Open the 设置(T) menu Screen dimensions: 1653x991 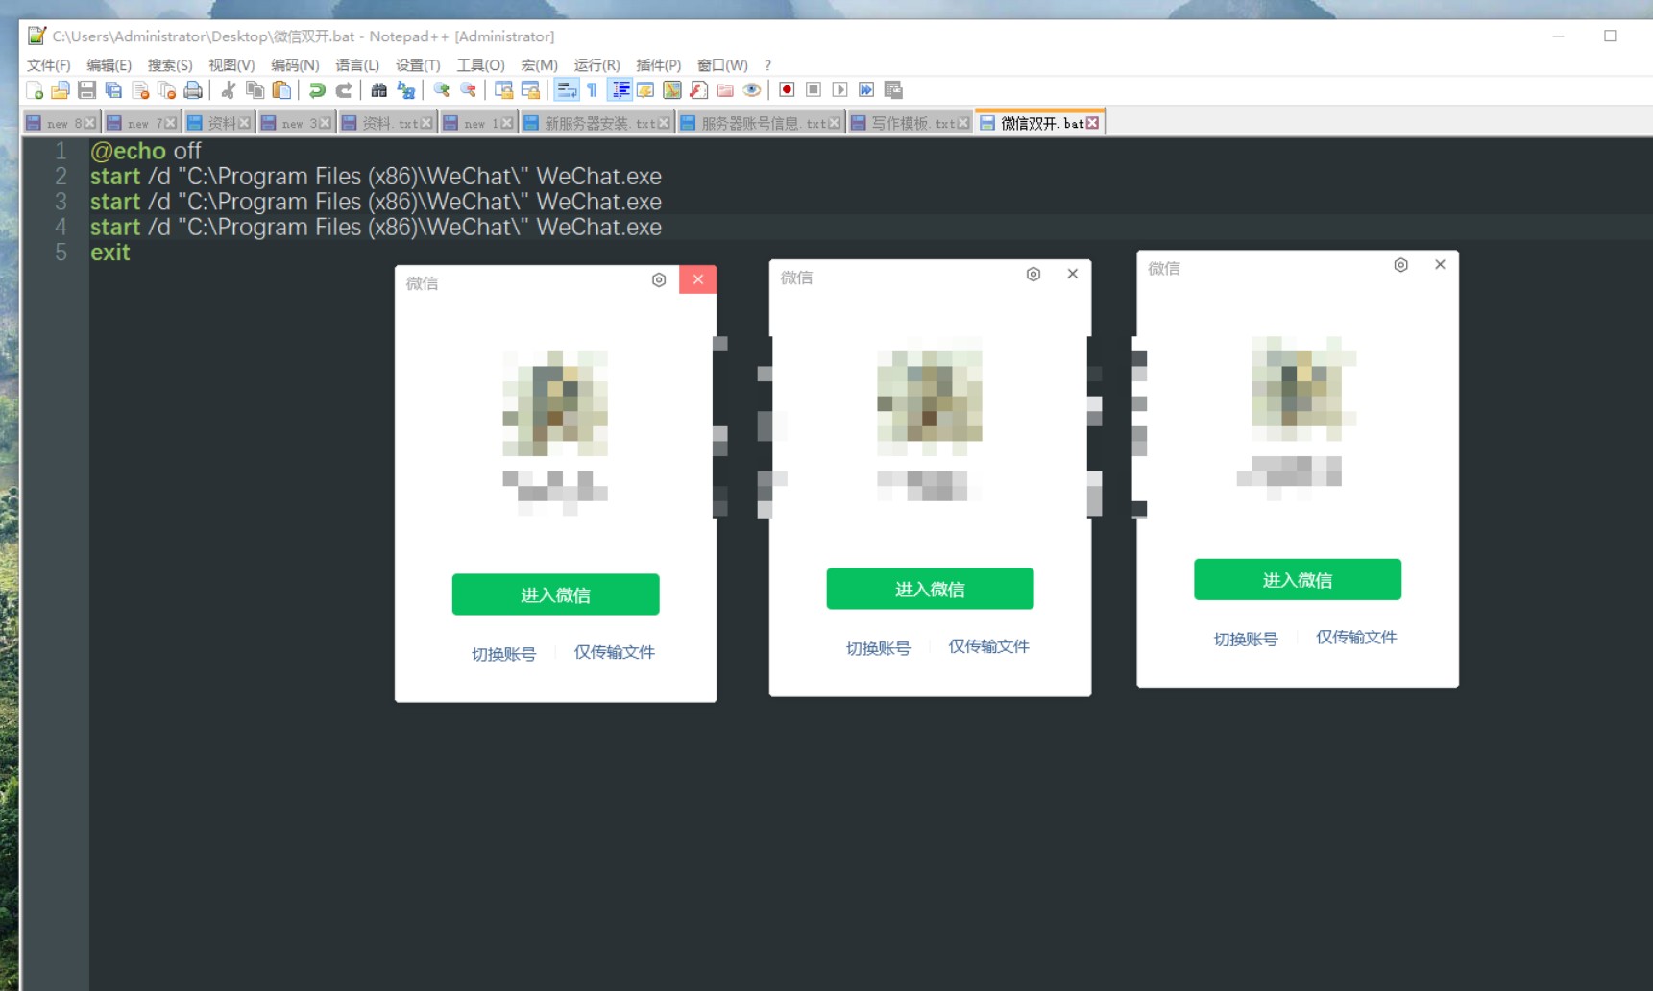coord(418,65)
